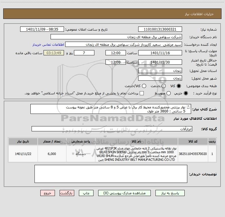This screenshot has height=217, width=225.
Task: Click the چاپ print button
Action: point(86,193)
